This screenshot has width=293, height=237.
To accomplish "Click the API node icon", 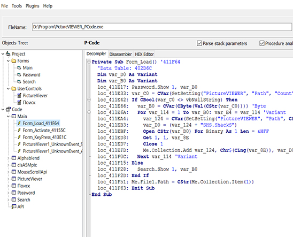I will coord(14,207).
